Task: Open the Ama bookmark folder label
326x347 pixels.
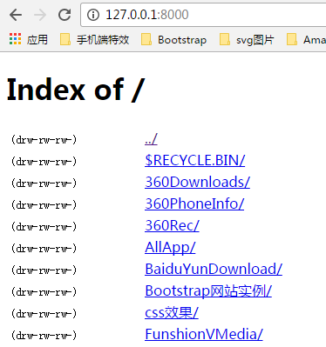Action: [315, 40]
